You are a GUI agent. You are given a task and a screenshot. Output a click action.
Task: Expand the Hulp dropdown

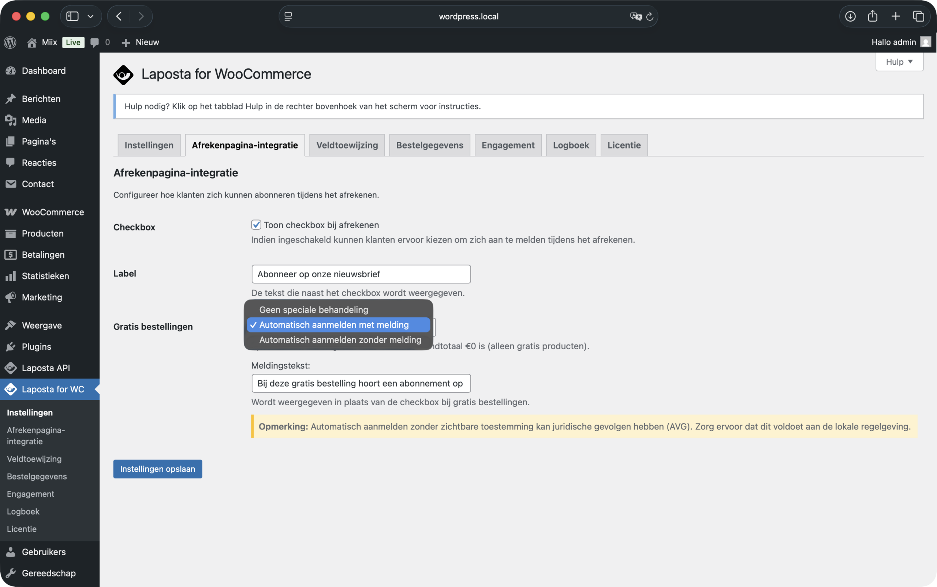[899, 61]
